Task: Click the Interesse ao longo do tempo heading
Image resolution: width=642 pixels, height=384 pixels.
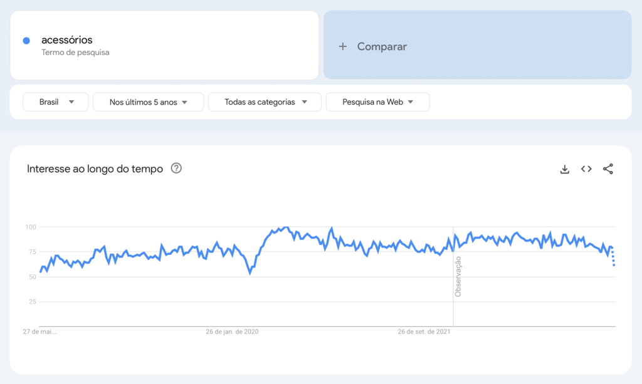Action: 94,168
